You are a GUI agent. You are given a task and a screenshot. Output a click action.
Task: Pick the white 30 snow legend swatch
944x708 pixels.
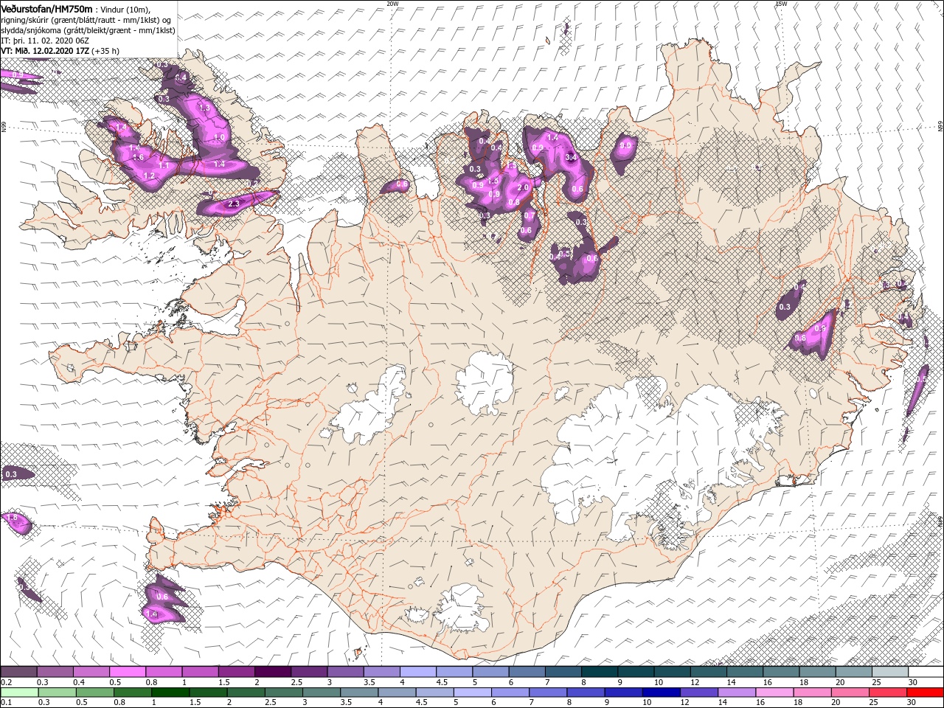coord(926,672)
